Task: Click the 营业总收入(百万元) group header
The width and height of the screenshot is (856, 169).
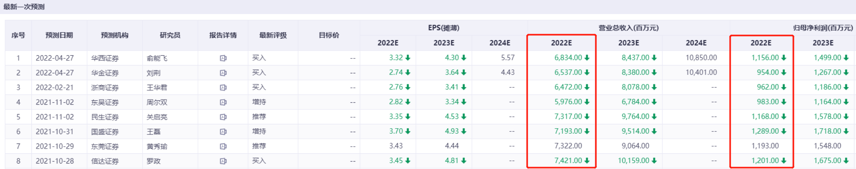Action: [628, 28]
